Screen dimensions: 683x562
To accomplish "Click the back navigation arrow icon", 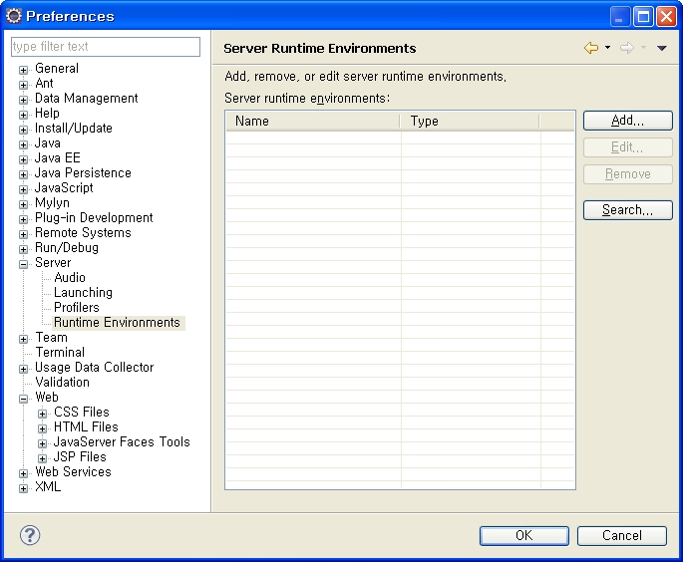I will point(591,48).
